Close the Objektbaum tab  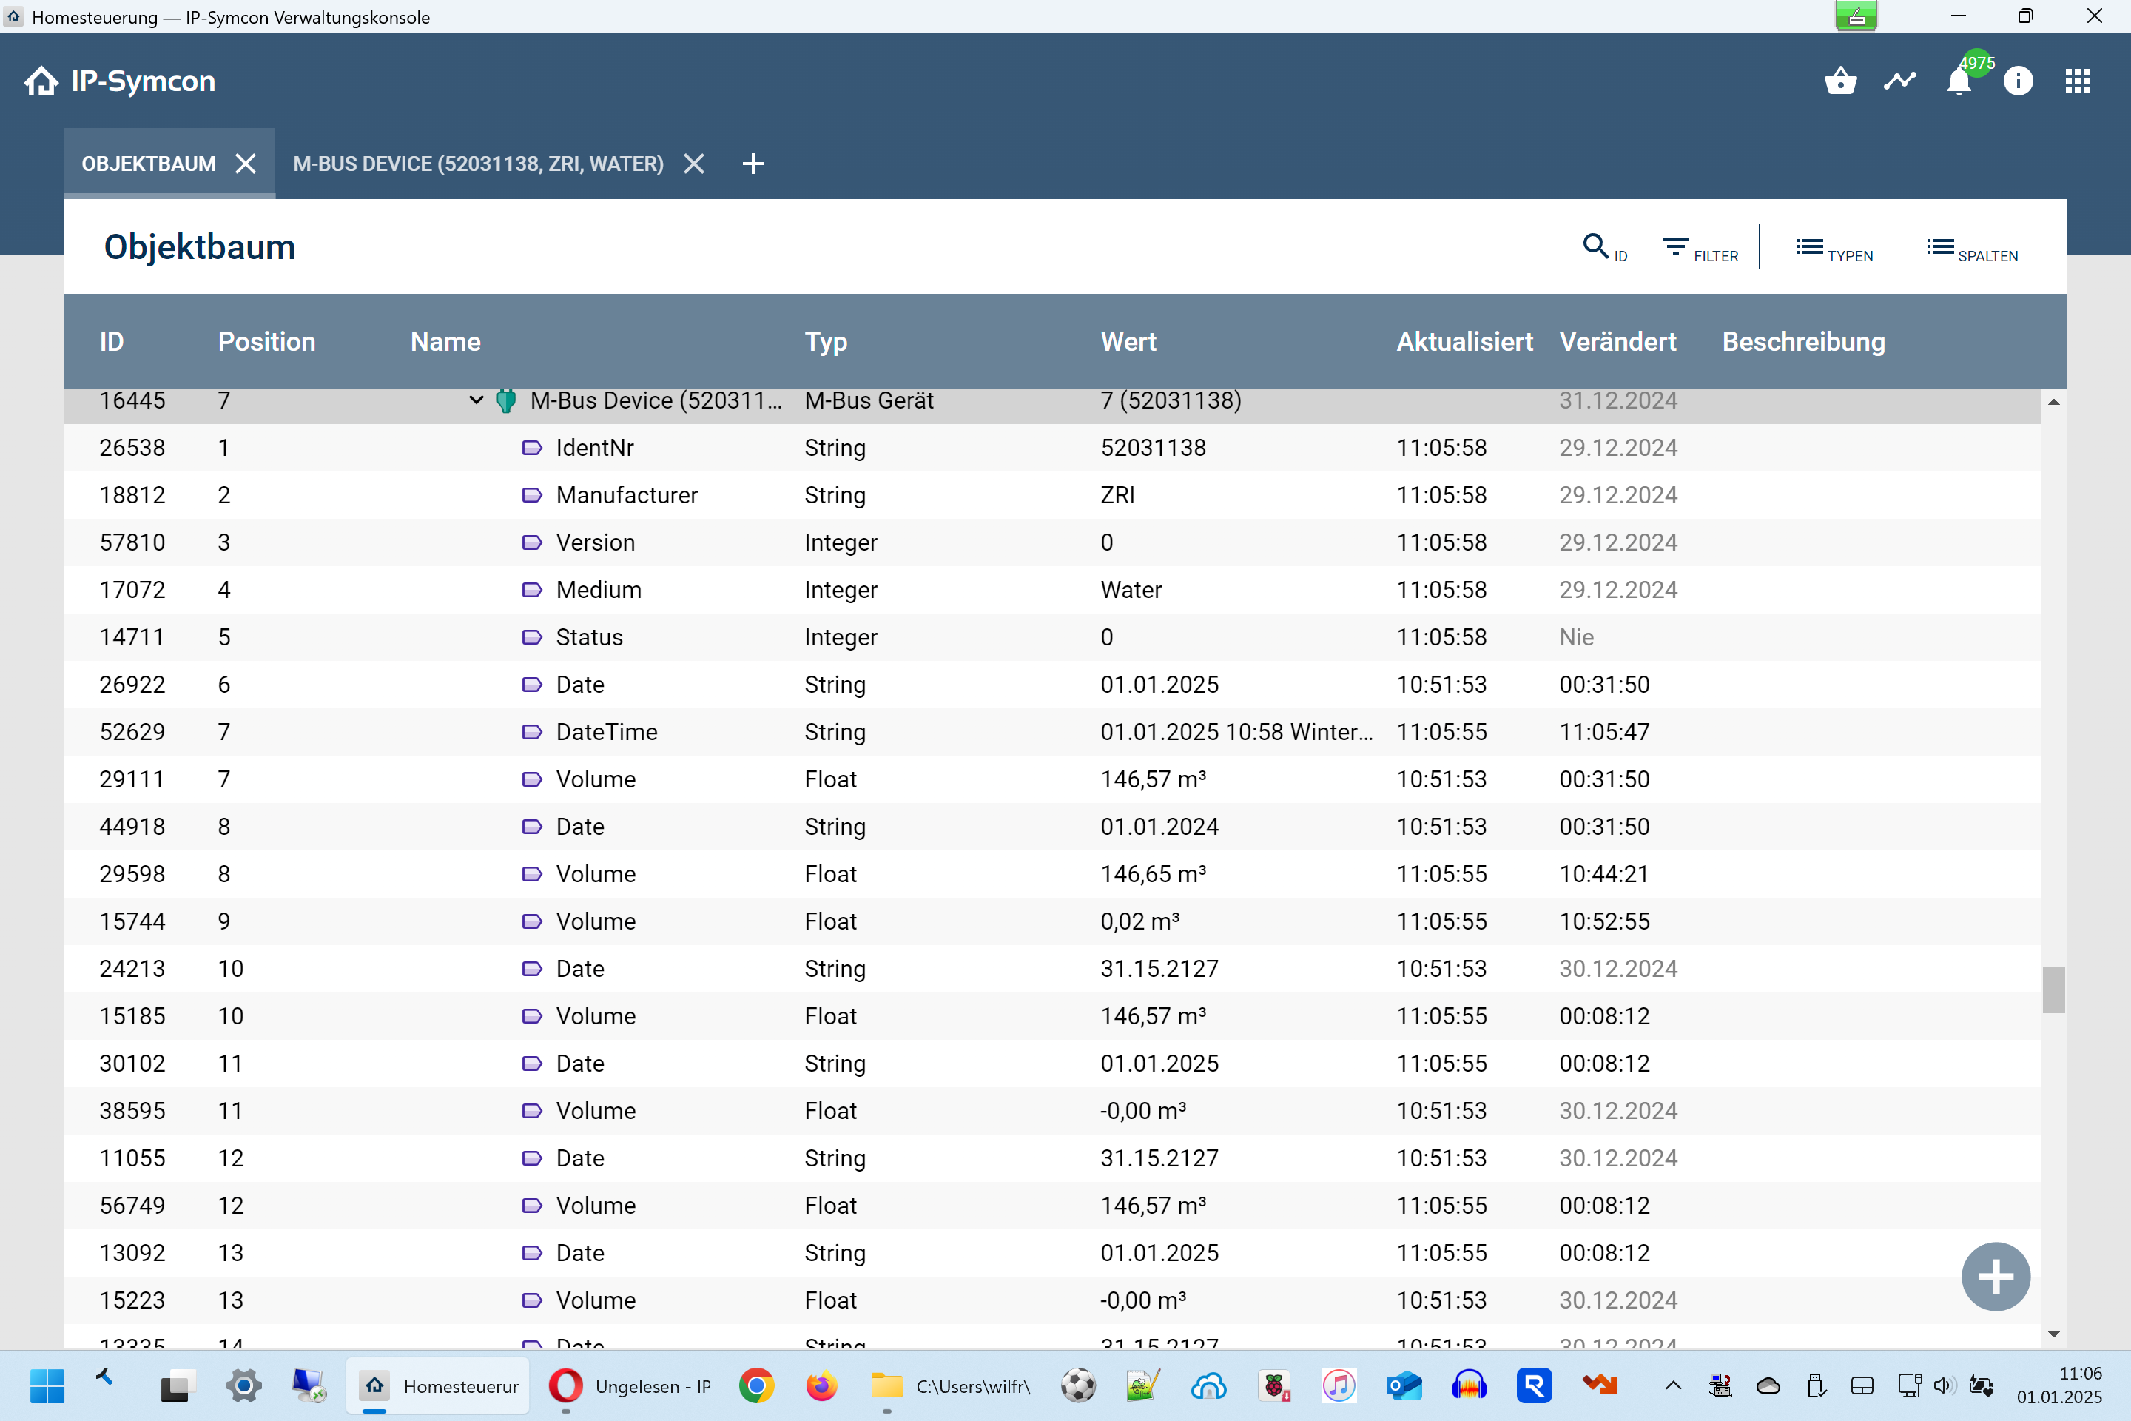click(246, 164)
